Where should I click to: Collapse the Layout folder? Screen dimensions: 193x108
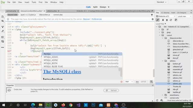coord(160,35)
